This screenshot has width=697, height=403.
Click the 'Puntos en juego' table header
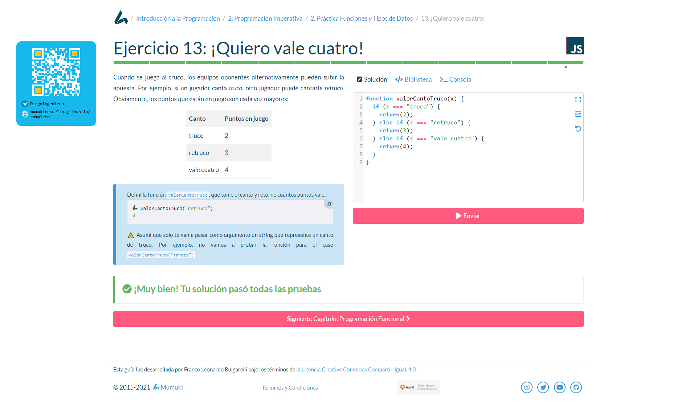[246, 119]
